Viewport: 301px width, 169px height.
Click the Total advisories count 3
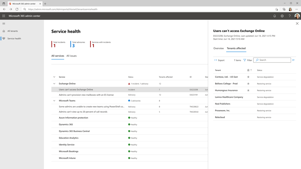click(73, 46)
